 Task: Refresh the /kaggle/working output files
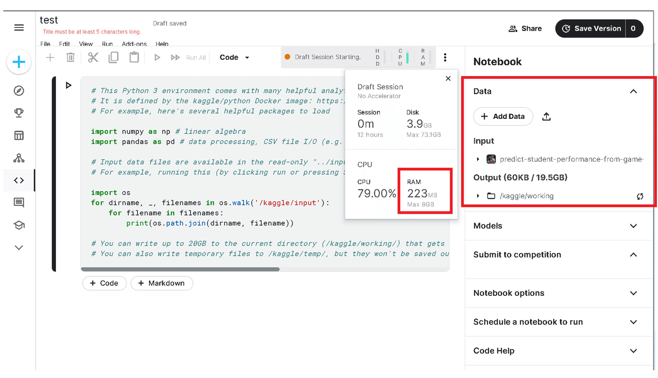click(640, 196)
